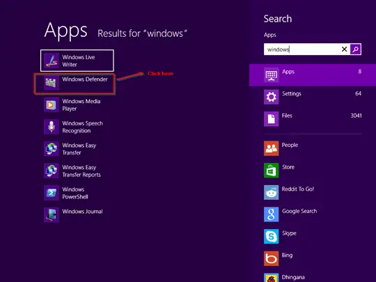This screenshot has height=282, width=376.
Task: Click the Settings count 64
Action: 359,93
